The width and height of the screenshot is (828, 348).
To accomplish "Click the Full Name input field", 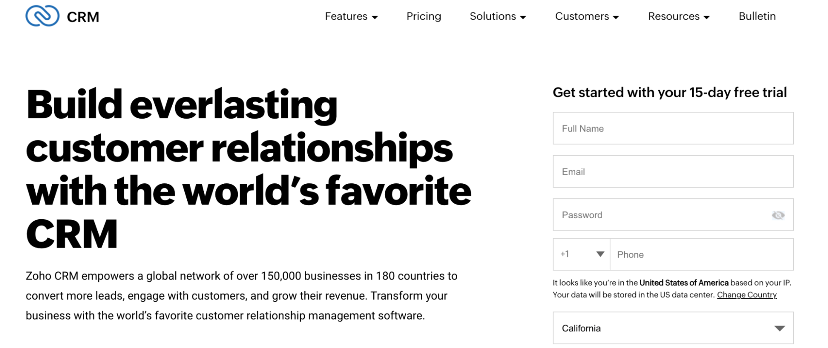I will click(x=673, y=128).
